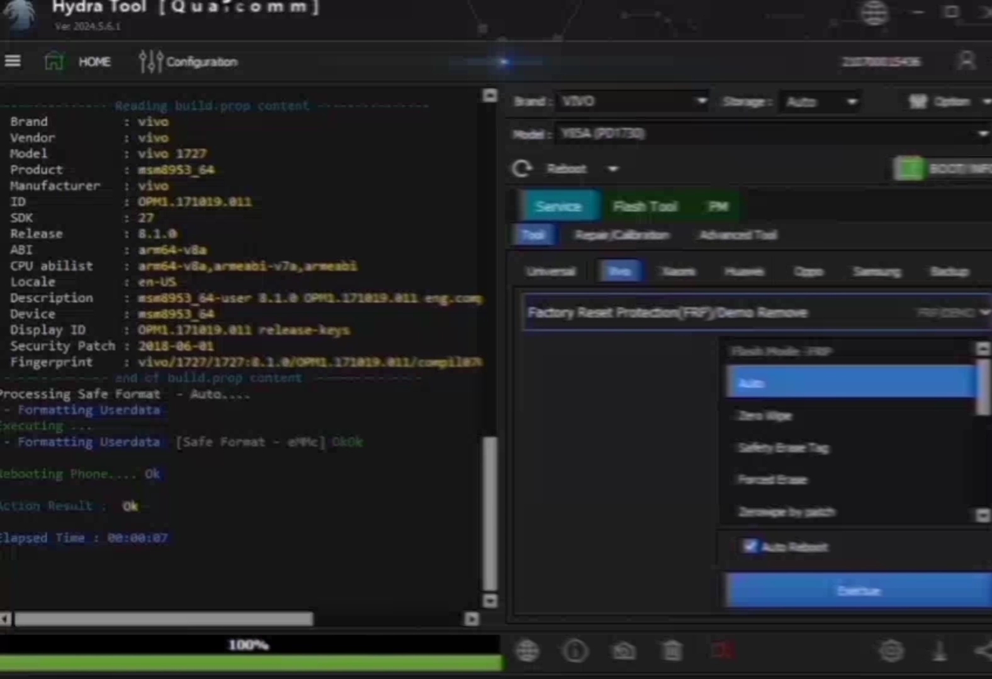The image size is (992, 679).
Task: Select the Huawei brand tab
Action: (x=744, y=272)
